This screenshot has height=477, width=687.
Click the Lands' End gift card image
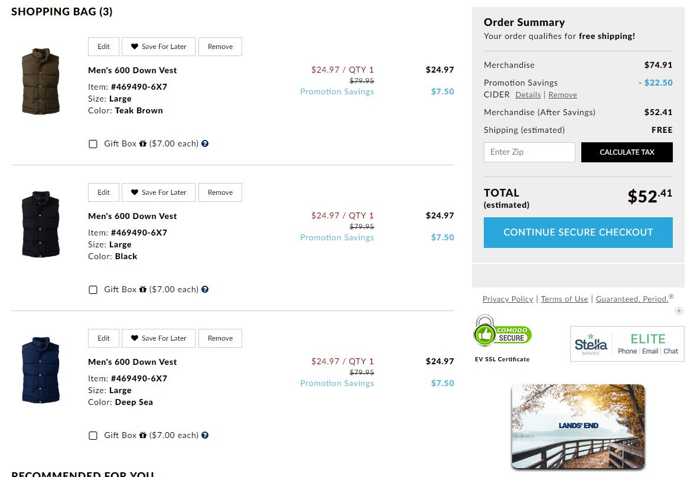pyautogui.click(x=578, y=426)
